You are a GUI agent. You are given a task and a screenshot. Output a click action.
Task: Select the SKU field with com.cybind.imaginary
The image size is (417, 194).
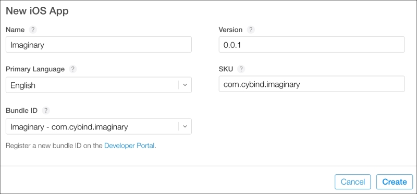tap(312, 84)
